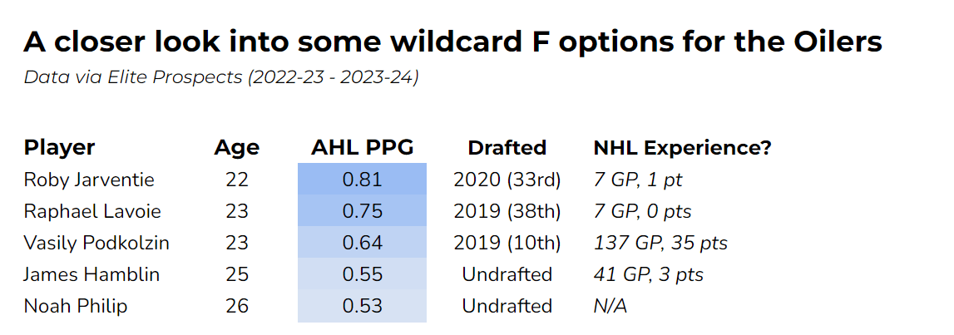Screen dimensions: 954x335
Task: Click the 0.55 light blue cell
Action: point(362,274)
